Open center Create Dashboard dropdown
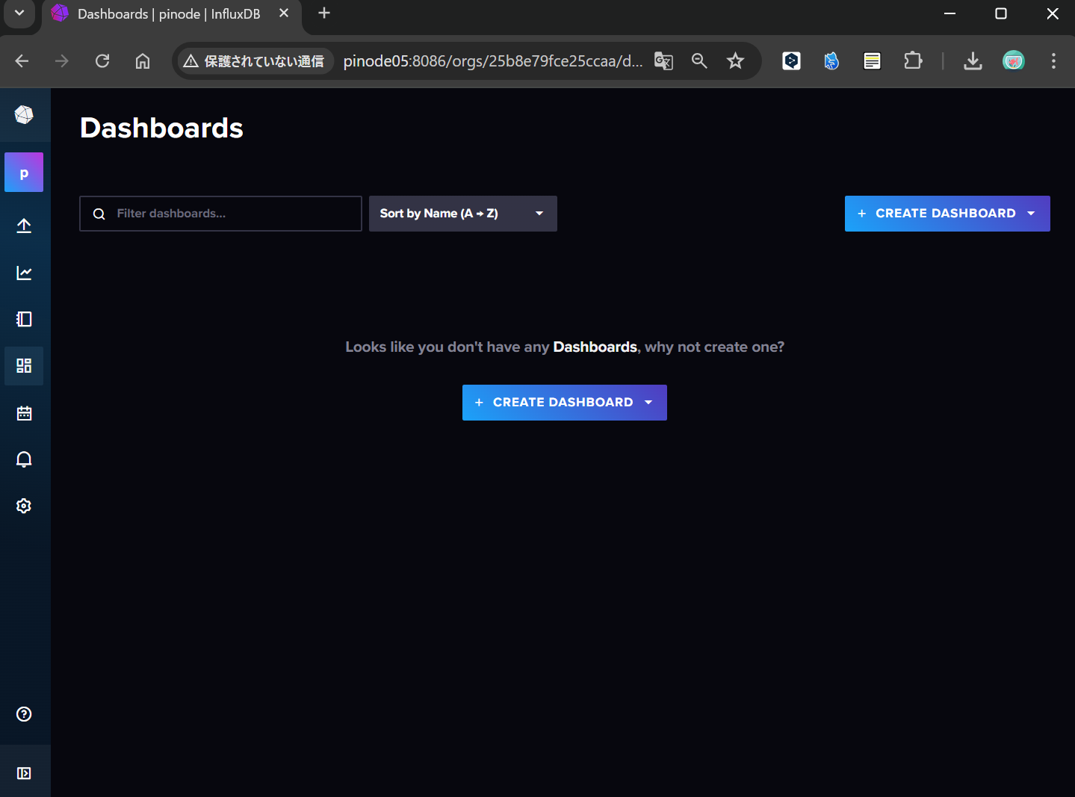Screen dimensions: 1075x797 [565, 403]
